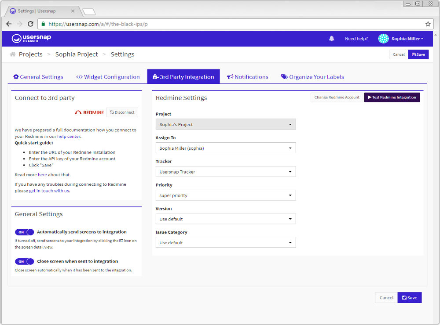Click the Usersnap Classic logo
Viewport: 440px width, 325px height.
31,39
